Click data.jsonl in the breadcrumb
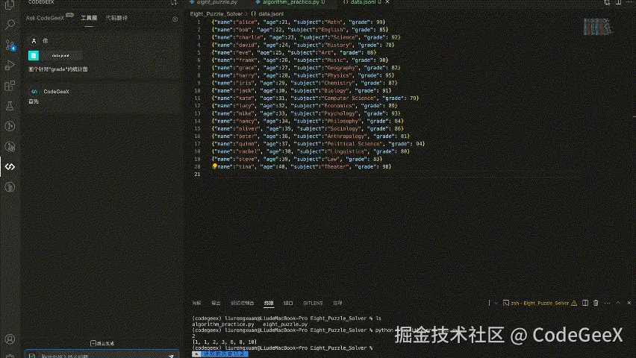Screen dimensions: 636x358 pos(271,13)
